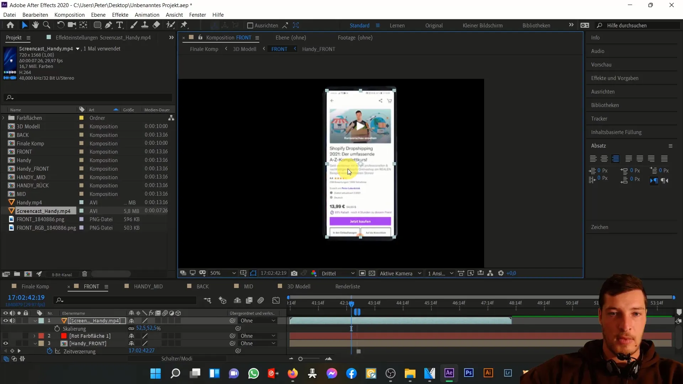Open the Finale Komp tab
Viewport: 683px width, 384px height.
click(x=35, y=286)
